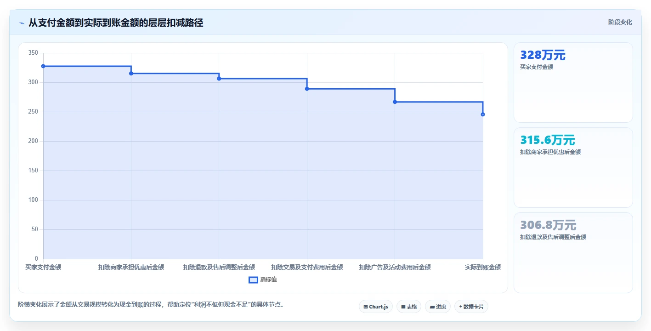Click the data point for 买家支付金额
Viewport: 651px width, 331px height.
coord(43,66)
